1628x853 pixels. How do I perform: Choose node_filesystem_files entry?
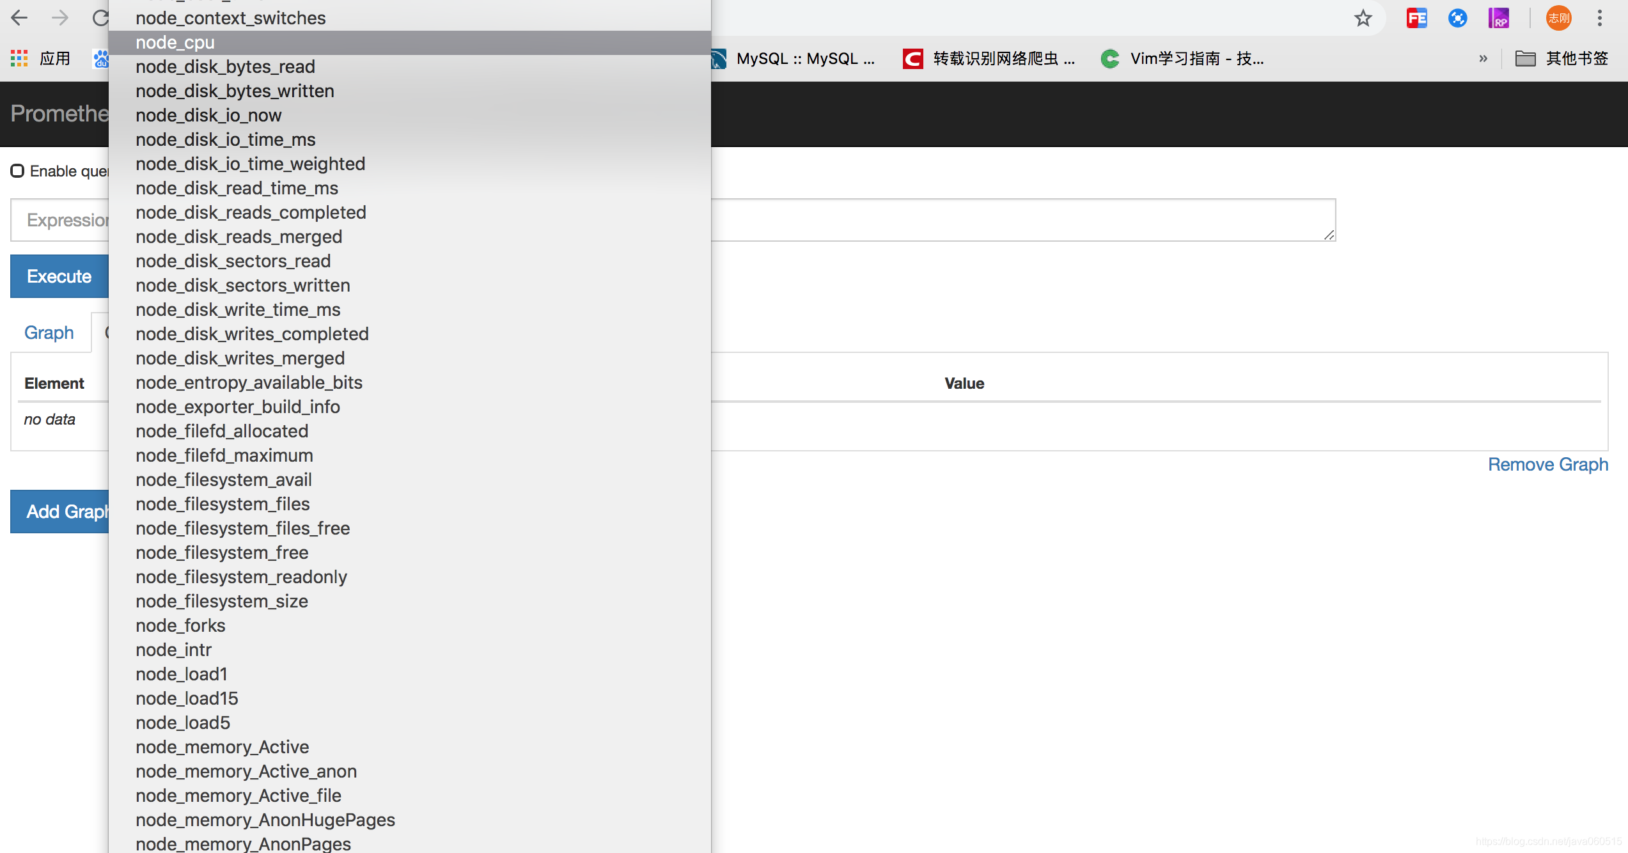(410, 504)
